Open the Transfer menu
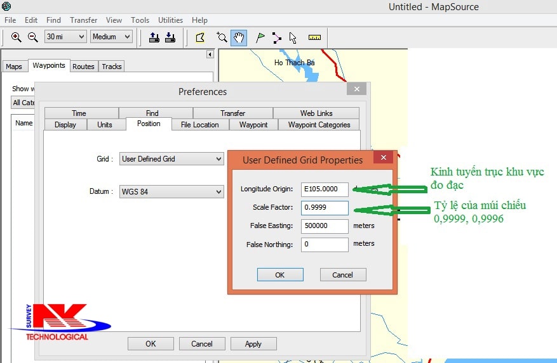 83,20
